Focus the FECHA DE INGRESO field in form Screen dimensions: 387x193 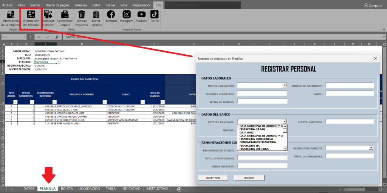(262, 101)
